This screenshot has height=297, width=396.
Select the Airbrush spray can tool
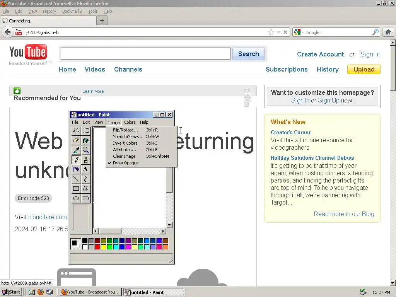76,169
